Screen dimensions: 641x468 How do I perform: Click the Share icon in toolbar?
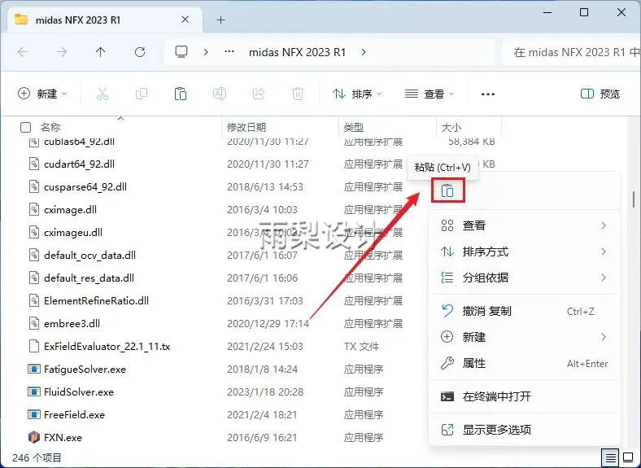(259, 94)
